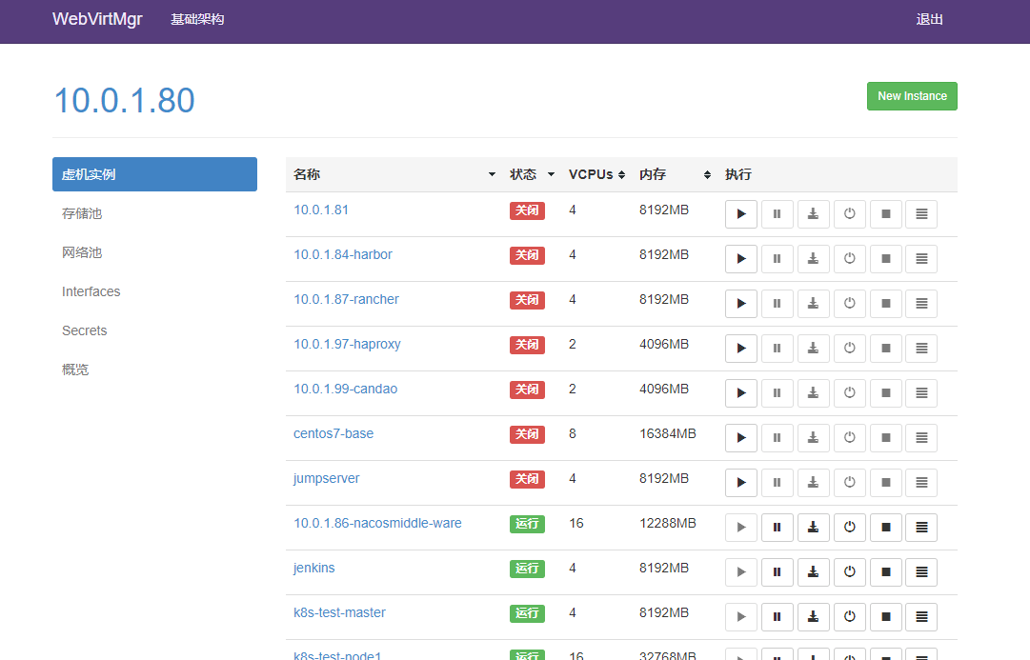Sort table by 名称 column arrow
The image size is (1030, 660).
(x=492, y=175)
